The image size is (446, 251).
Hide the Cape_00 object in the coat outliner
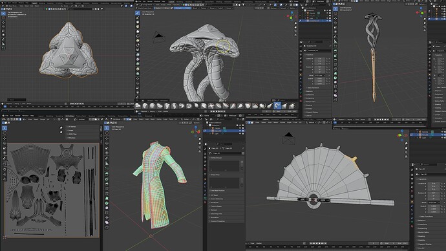(240, 131)
